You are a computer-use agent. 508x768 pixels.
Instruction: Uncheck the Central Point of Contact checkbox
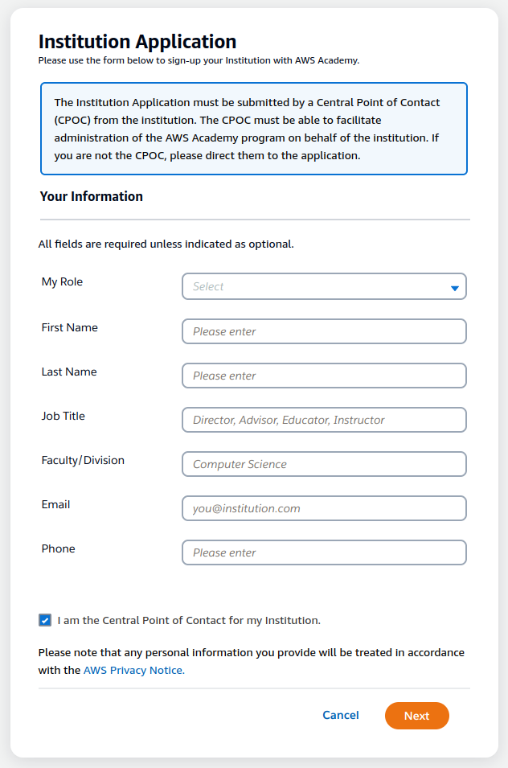[45, 620]
